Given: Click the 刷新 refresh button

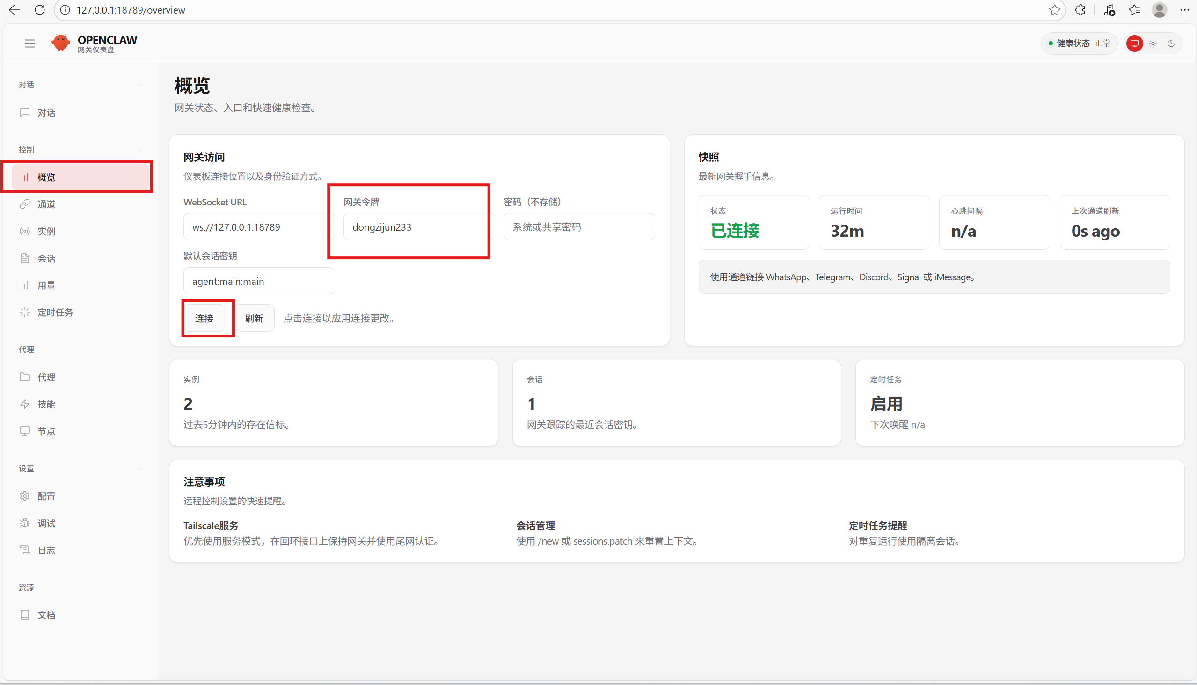Looking at the screenshot, I should click(x=254, y=319).
